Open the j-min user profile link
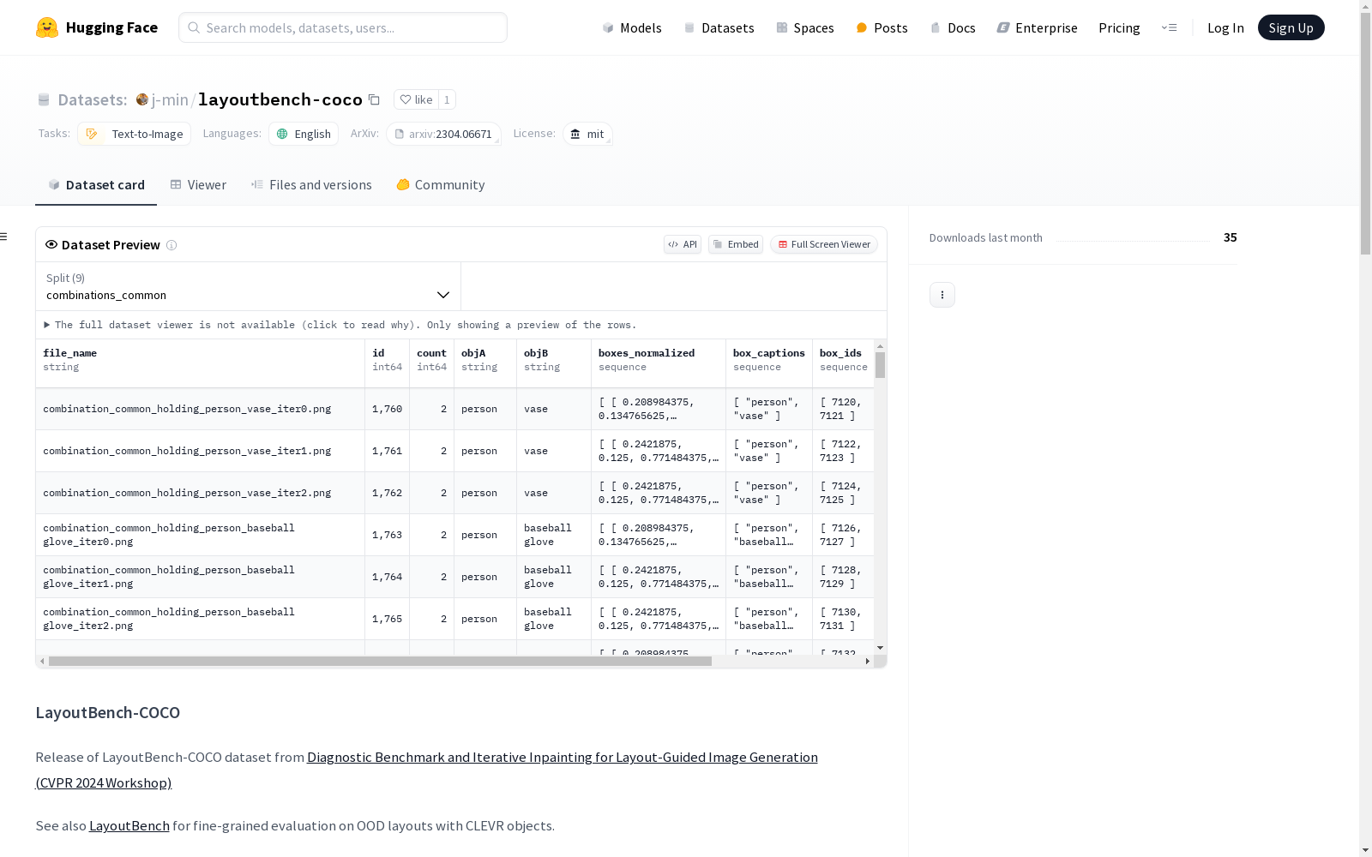 click(x=170, y=99)
